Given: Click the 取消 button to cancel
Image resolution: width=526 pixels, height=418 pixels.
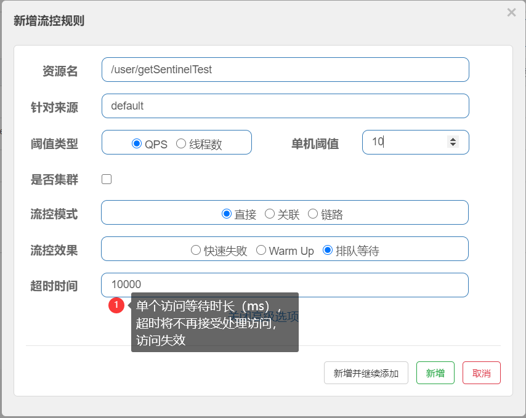Looking at the screenshot, I should pos(481,372).
